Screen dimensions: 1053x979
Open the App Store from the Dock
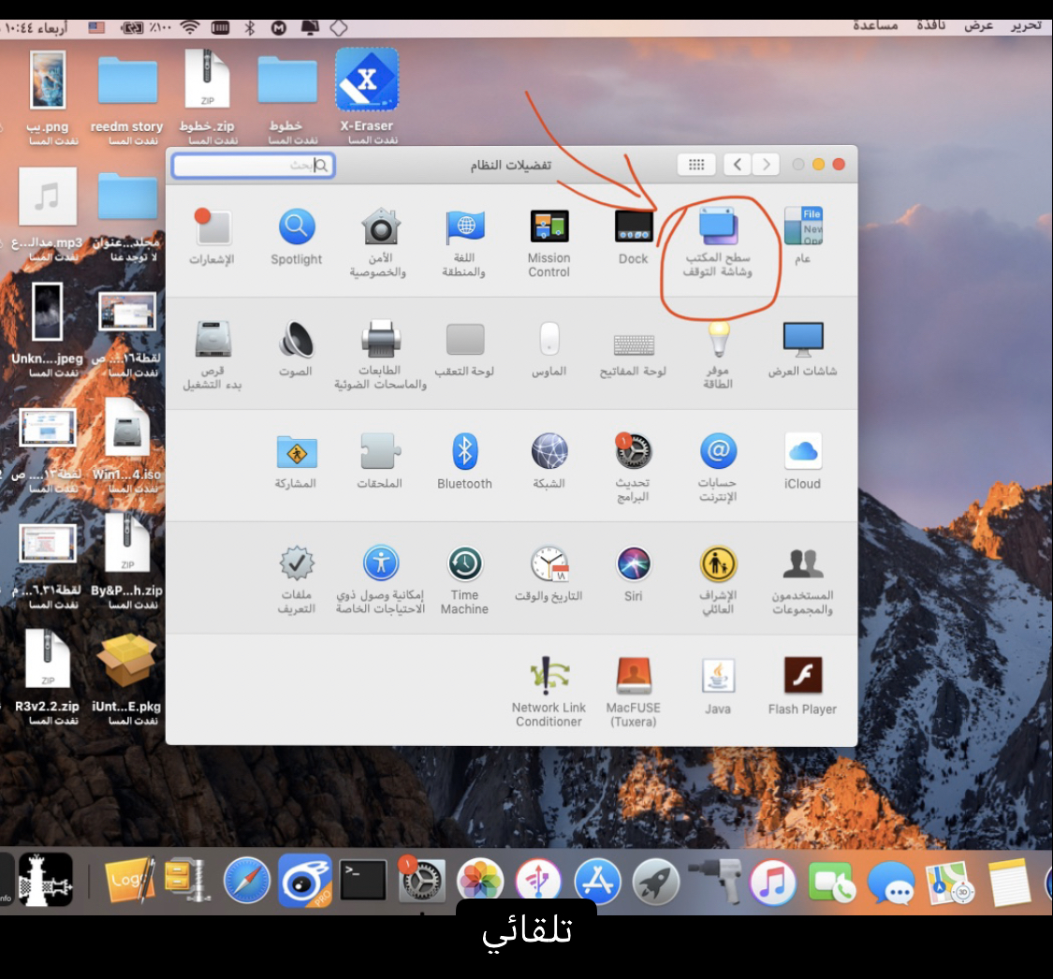click(597, 881)
